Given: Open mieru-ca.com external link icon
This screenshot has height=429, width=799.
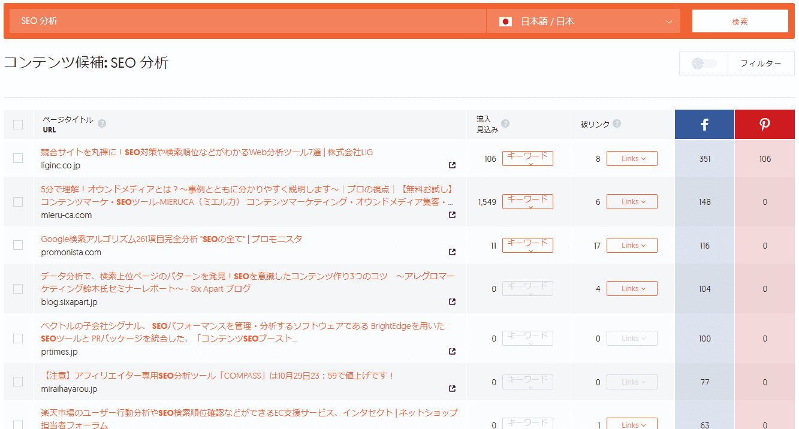Looking at the screenshot, I should pyautogui.click(x=452, y=214).
